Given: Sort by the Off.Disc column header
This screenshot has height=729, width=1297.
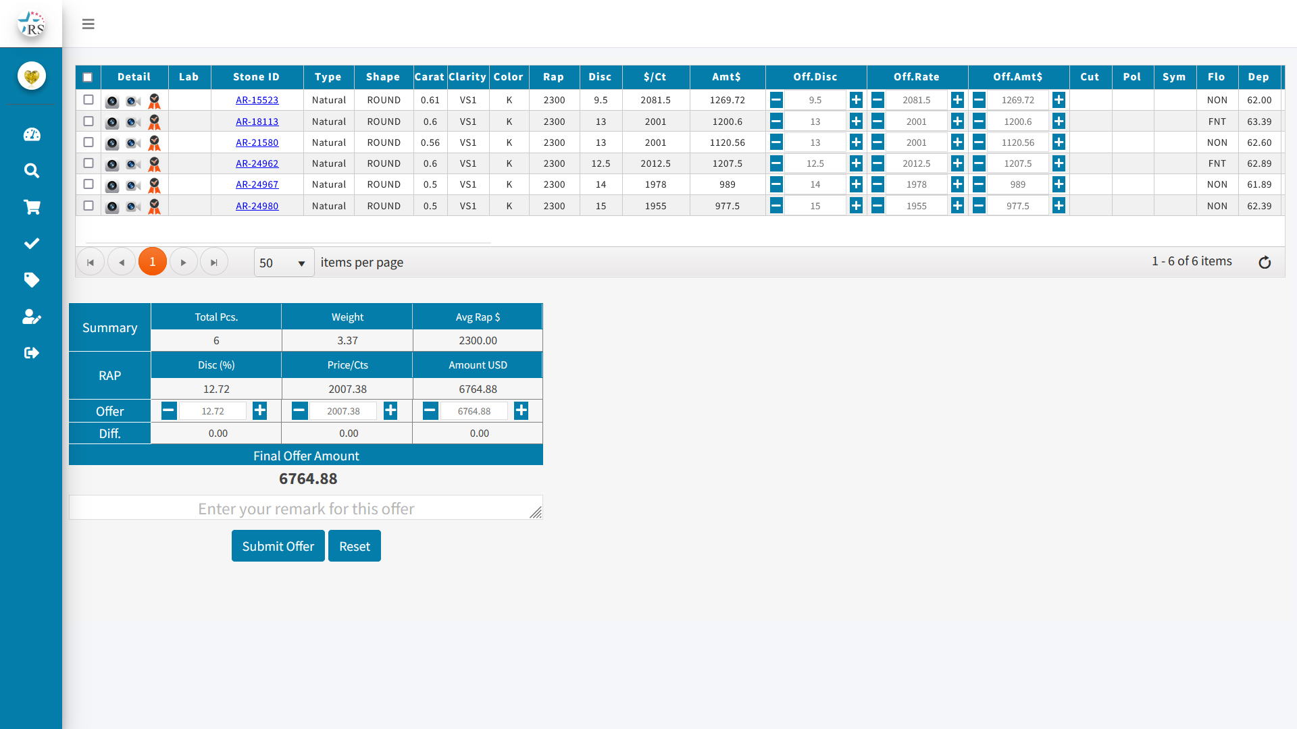Looking at the screenshot, I should click(x=815, y=77).
